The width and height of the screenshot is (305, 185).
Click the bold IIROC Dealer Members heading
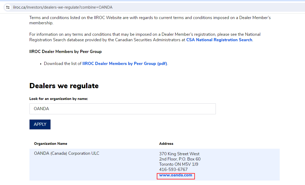pyautogui.click(x=65, y=52)
